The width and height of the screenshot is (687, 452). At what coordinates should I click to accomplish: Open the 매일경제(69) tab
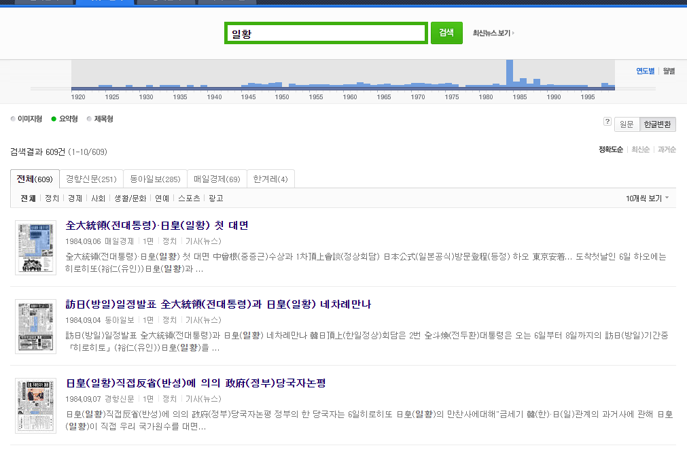[x=217, y=179]
